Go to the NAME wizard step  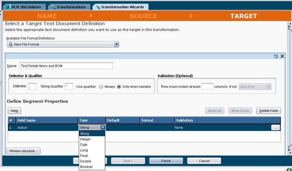pos(47,16)
